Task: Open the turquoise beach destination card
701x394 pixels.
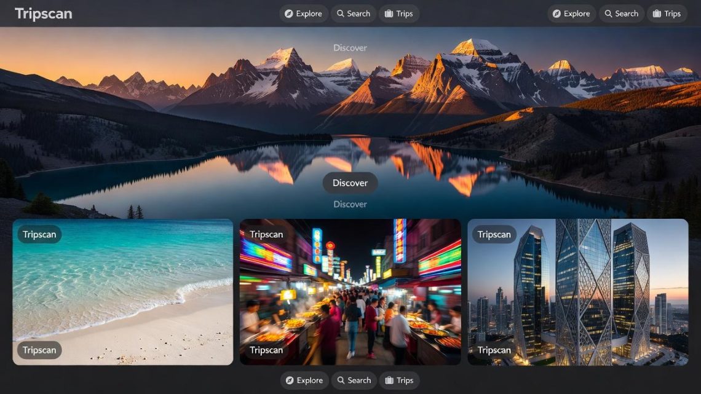Action: (x=123, y=292)
